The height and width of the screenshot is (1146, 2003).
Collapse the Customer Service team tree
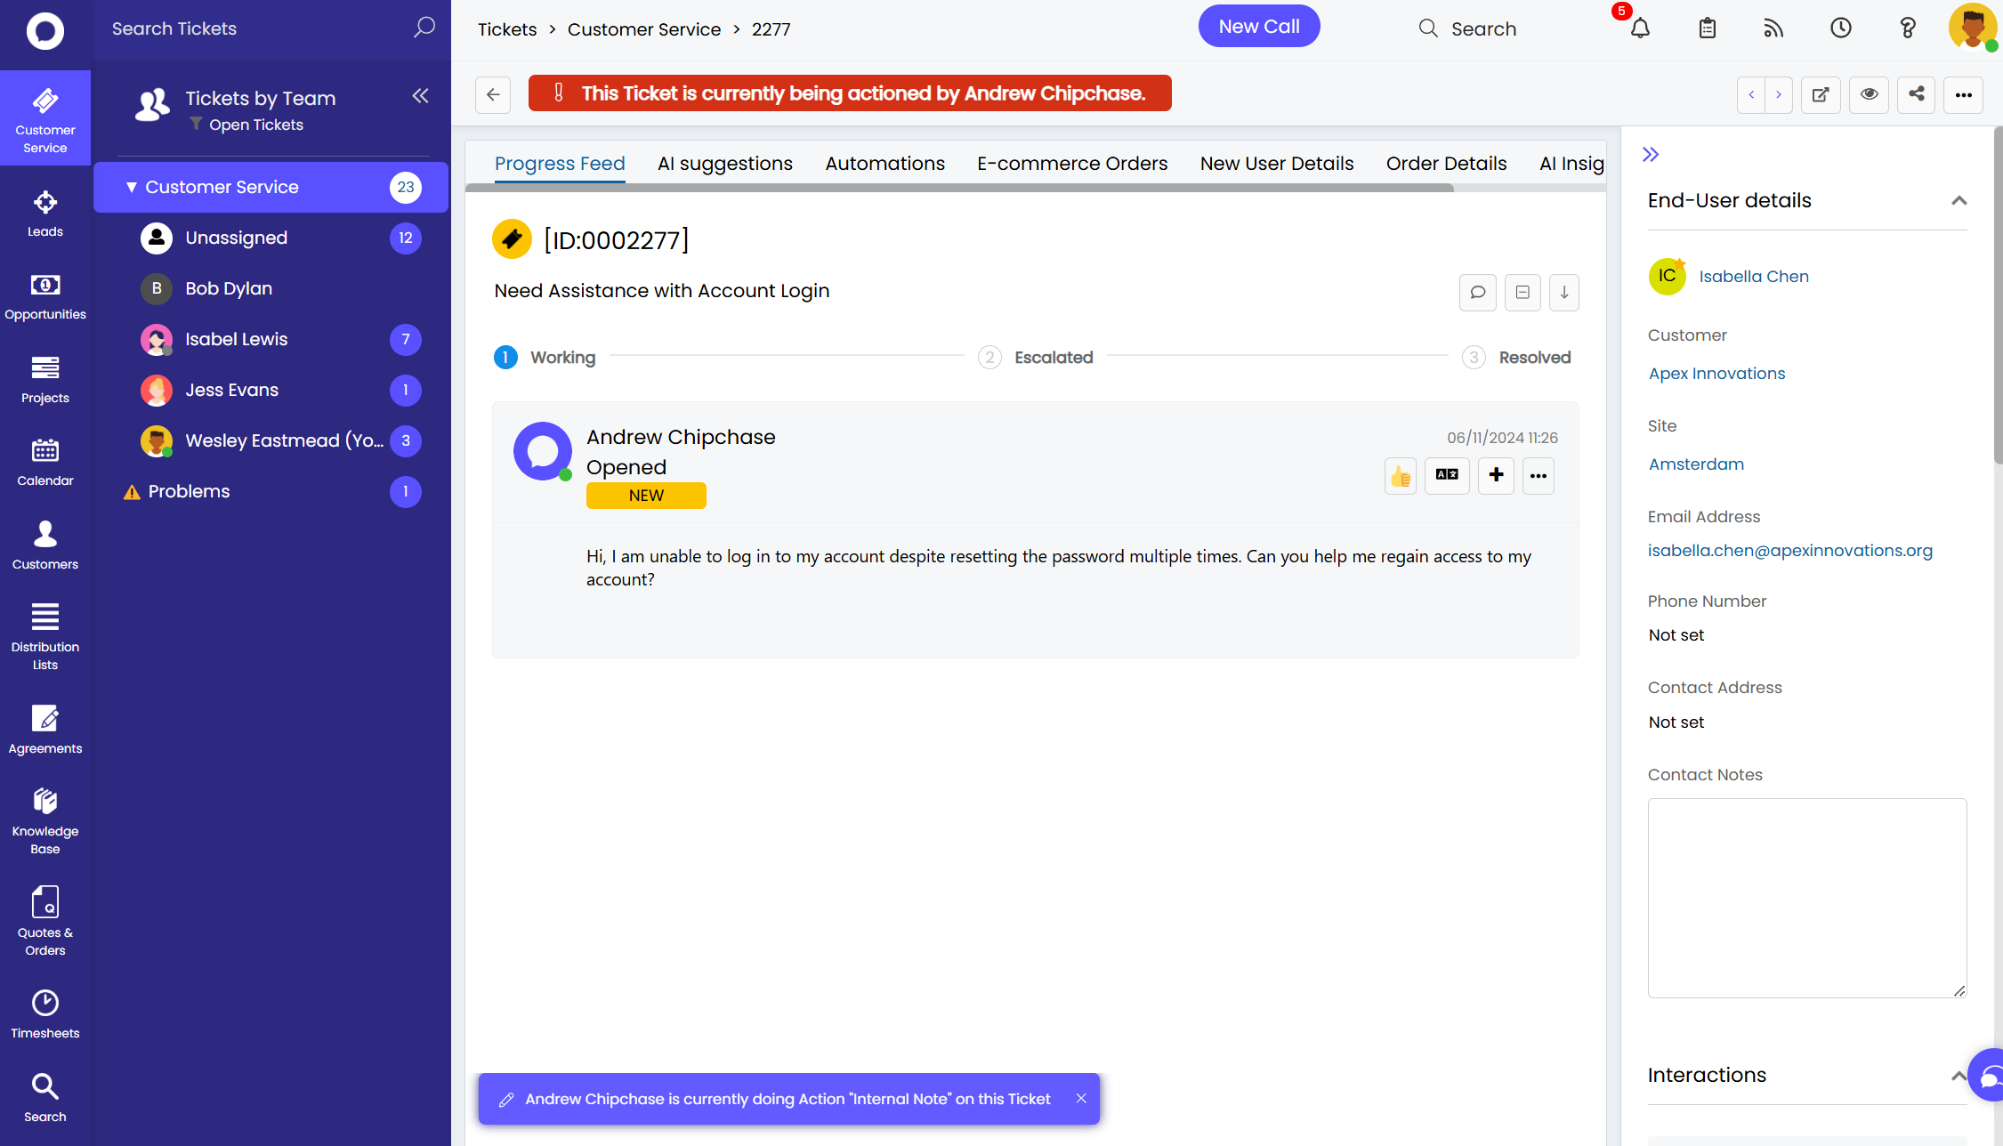coord(132,188)
